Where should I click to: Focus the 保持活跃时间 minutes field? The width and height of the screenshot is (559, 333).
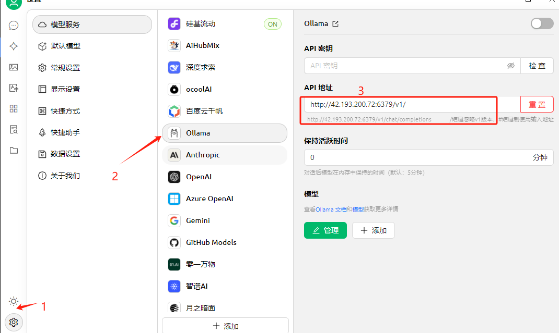point(428,157)
